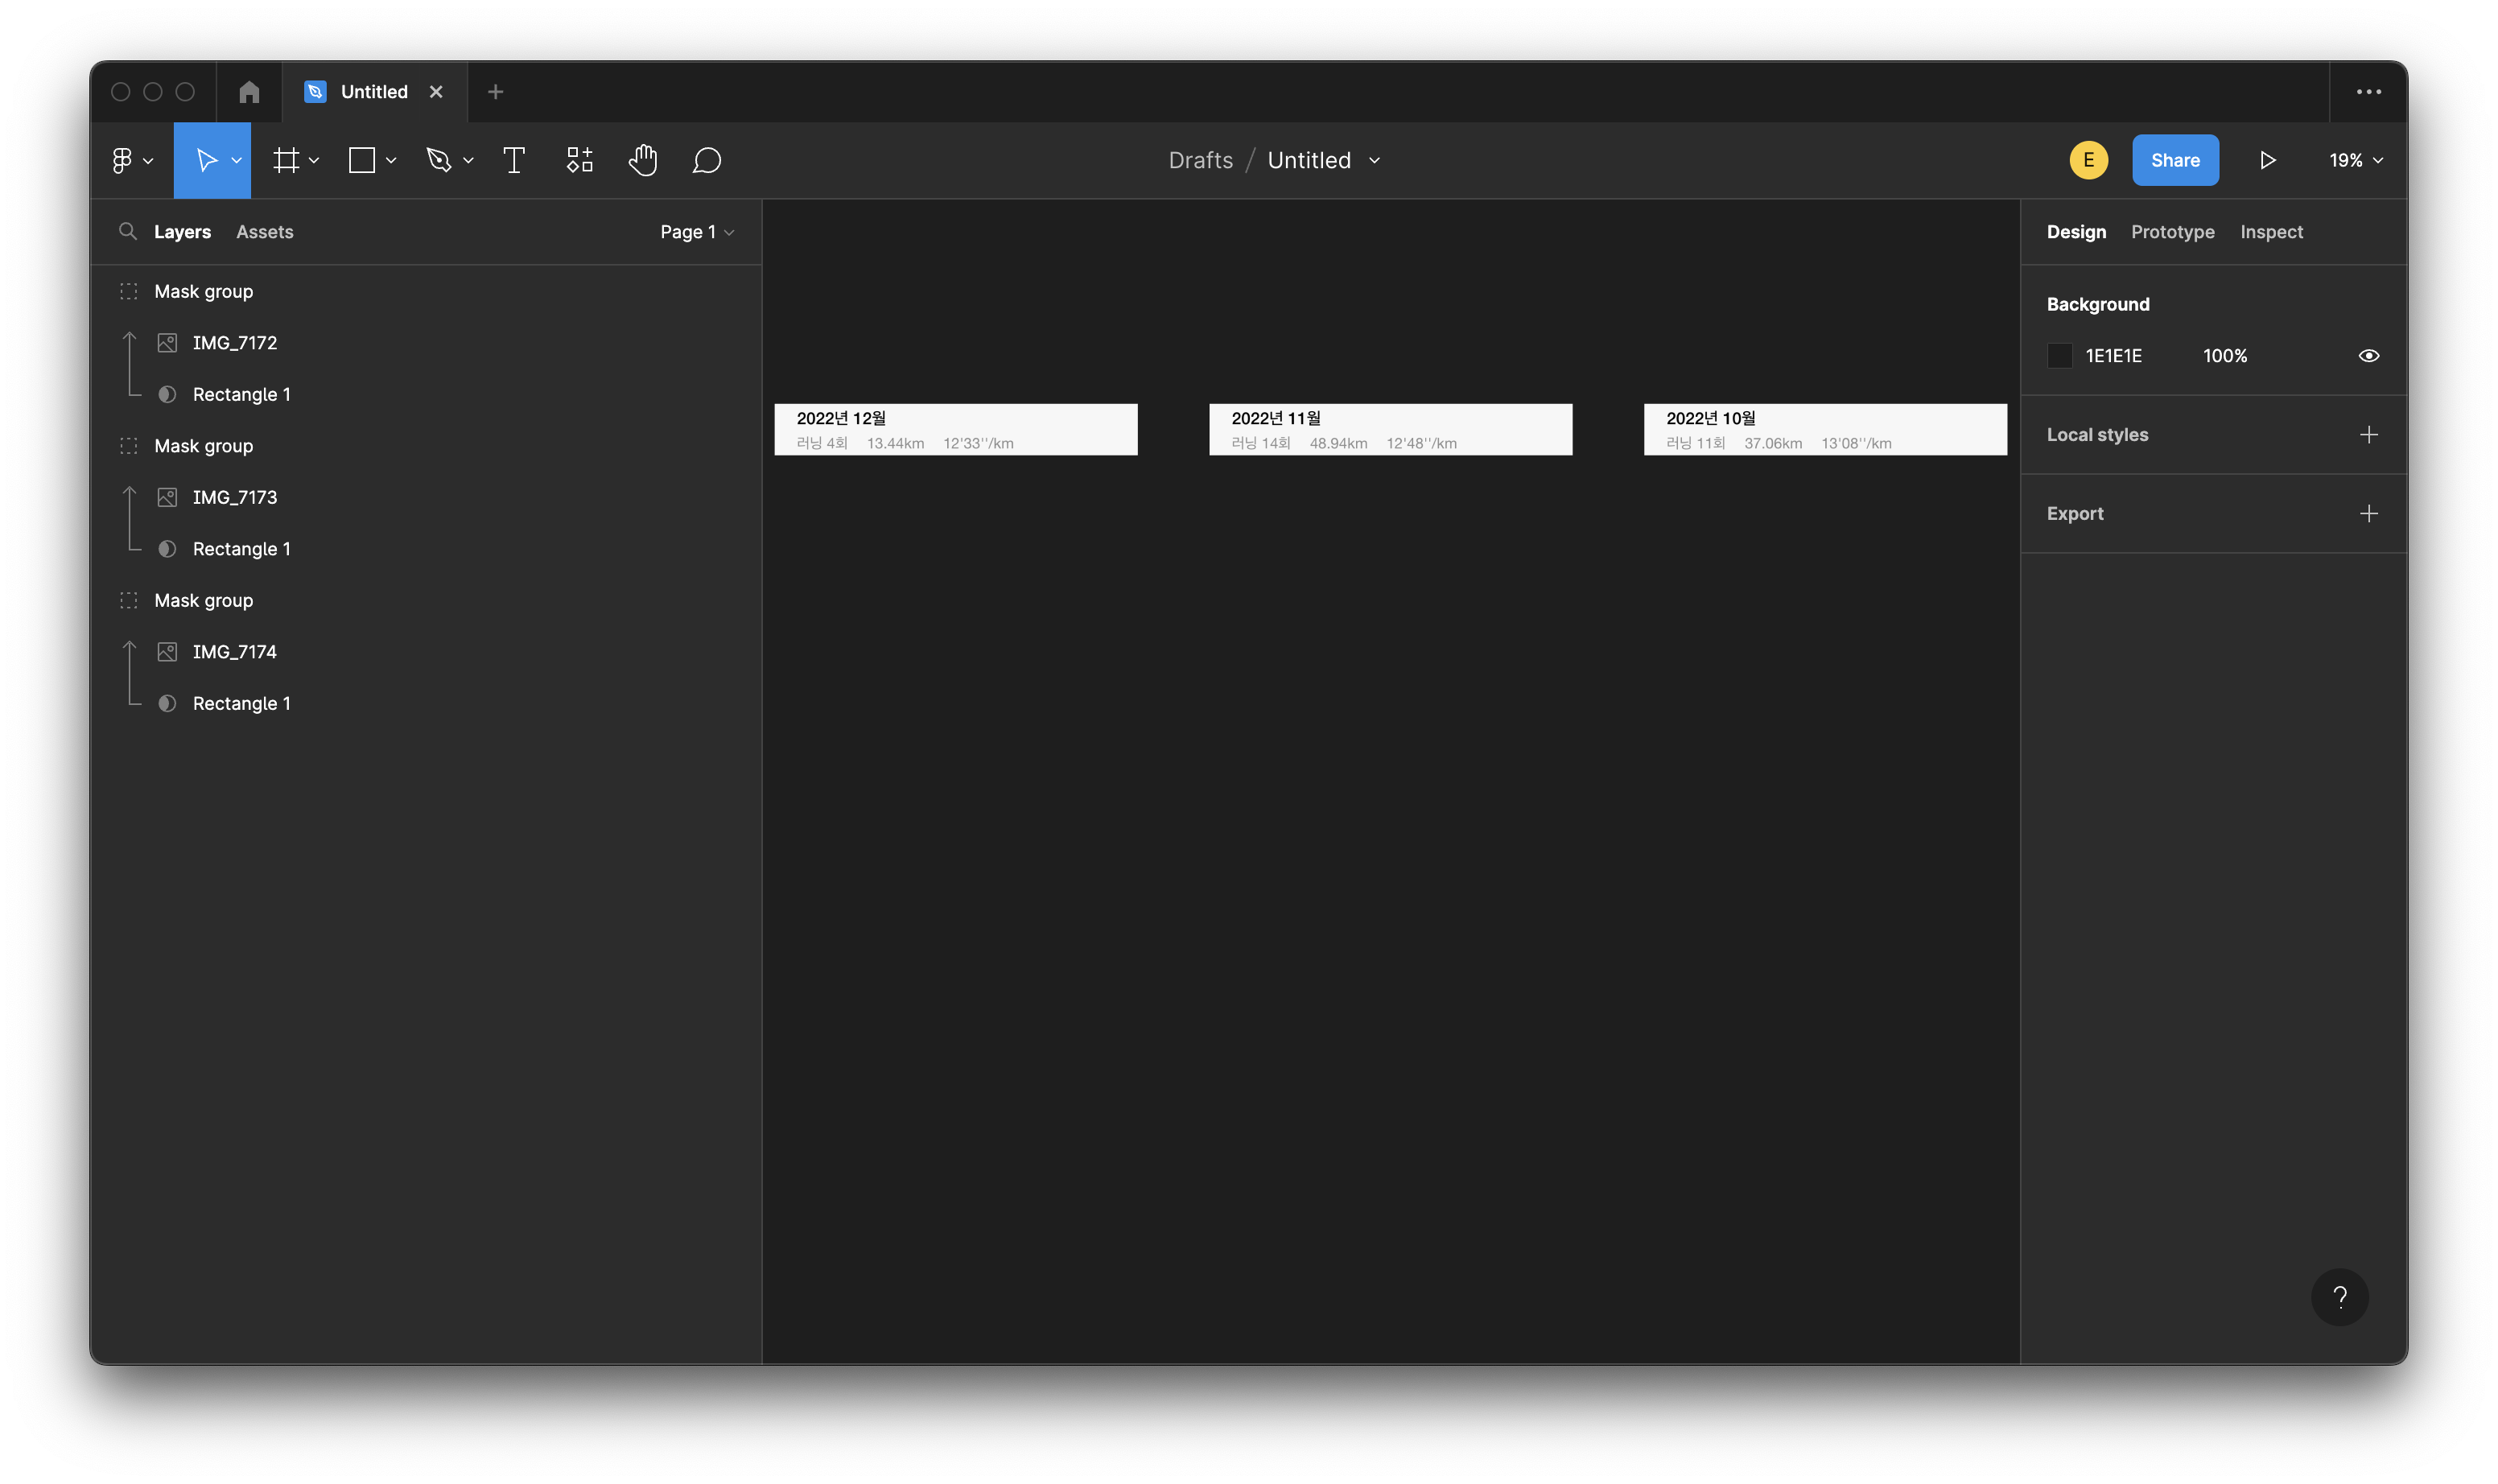Select the Comment tool
The height and width of the screenshot is (1484, 2498).
pyautogui.click(x=707, y=160)
